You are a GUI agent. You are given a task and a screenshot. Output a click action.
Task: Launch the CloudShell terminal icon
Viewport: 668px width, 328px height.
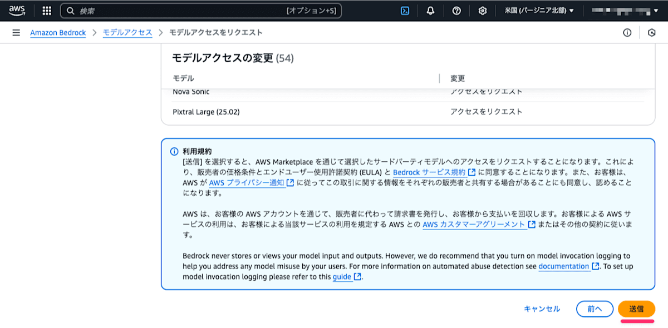pos(405,11)
